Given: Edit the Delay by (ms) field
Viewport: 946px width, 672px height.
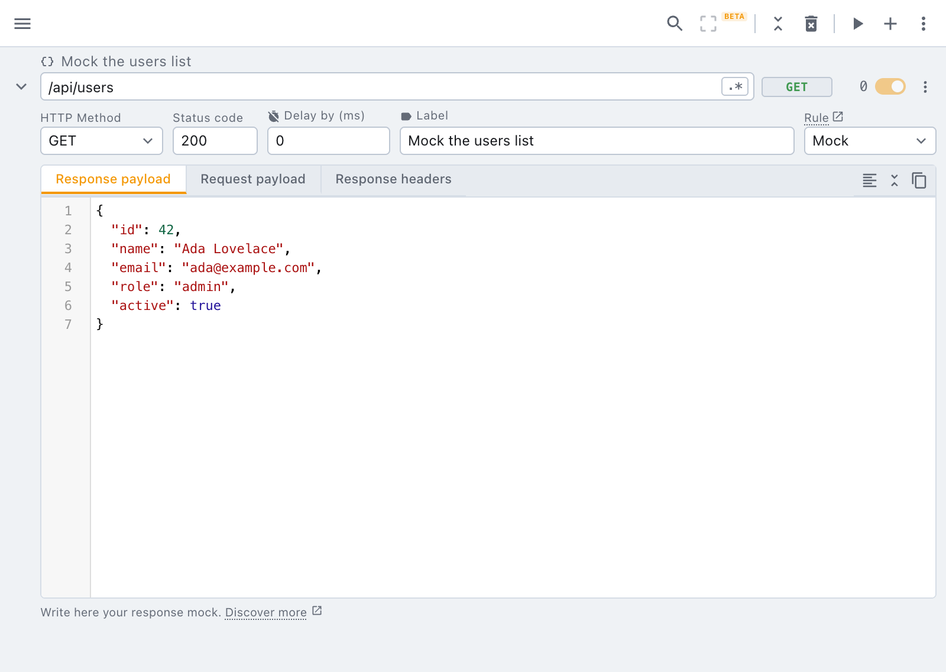Looking at the screenshot, I should pyautogui.click(x=329, y=141).
